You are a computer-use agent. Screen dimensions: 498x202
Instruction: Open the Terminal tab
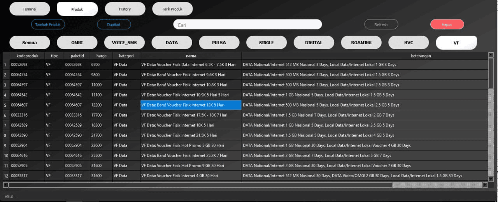(30, 9)
